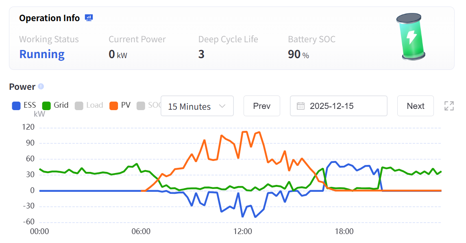Click the fullscreen expand chart icon

449,106
